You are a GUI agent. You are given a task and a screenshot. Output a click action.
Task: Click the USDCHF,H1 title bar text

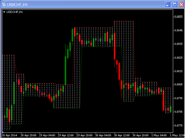(17, 5)
